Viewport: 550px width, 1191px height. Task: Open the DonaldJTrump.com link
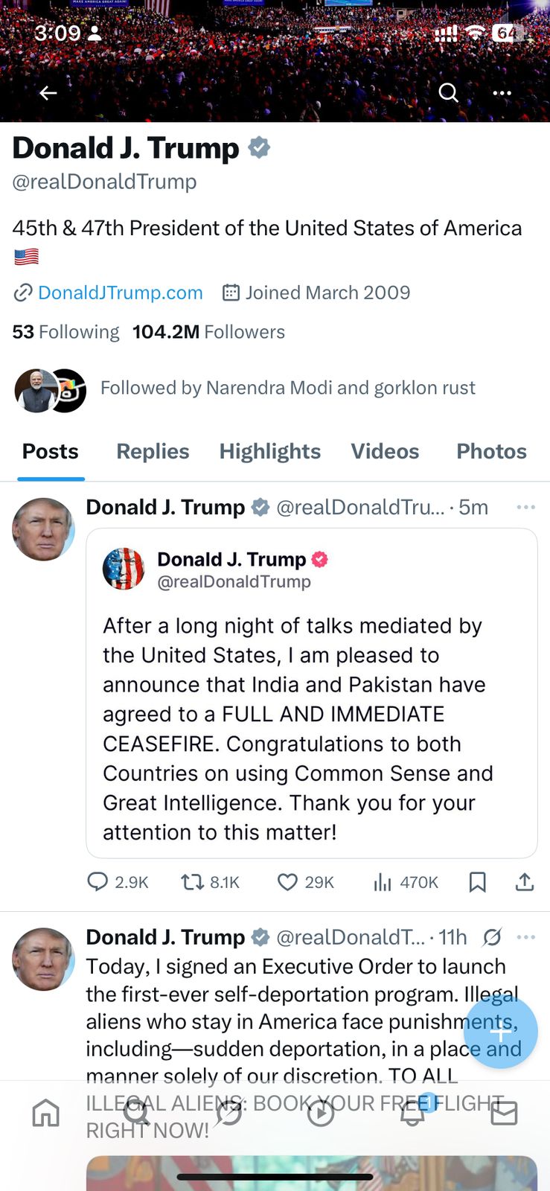(120, 293)
